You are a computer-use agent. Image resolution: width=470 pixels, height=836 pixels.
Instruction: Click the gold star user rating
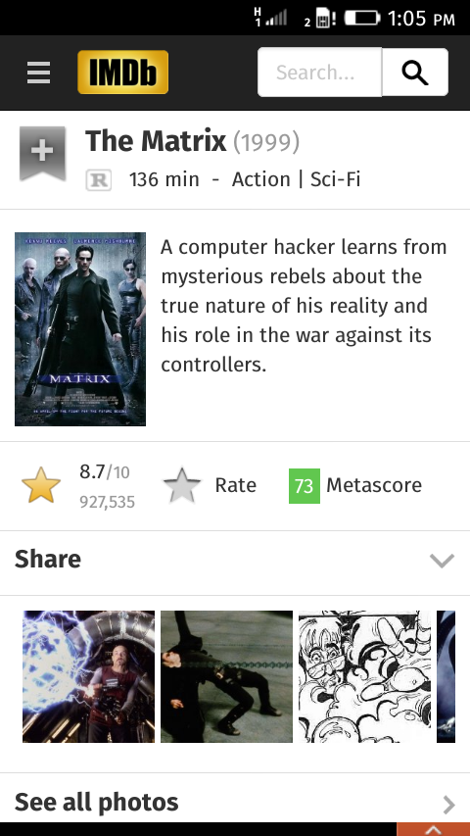point(41,485)
